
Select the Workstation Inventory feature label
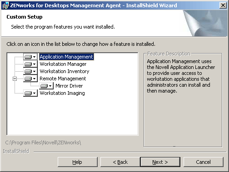[65, 71]
